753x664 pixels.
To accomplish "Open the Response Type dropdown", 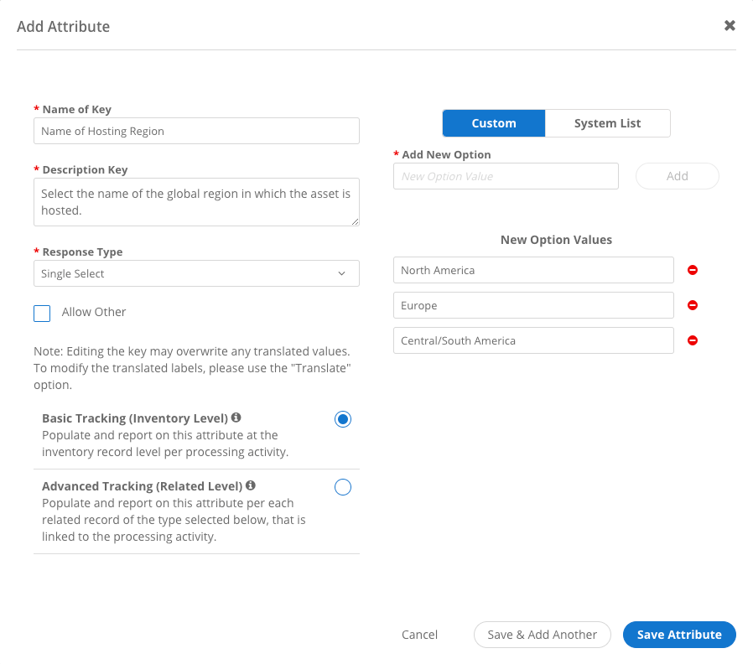I will coord(196,273).
